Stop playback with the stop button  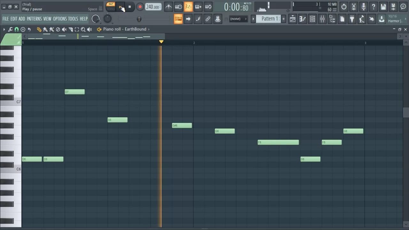tap(129, 7)
